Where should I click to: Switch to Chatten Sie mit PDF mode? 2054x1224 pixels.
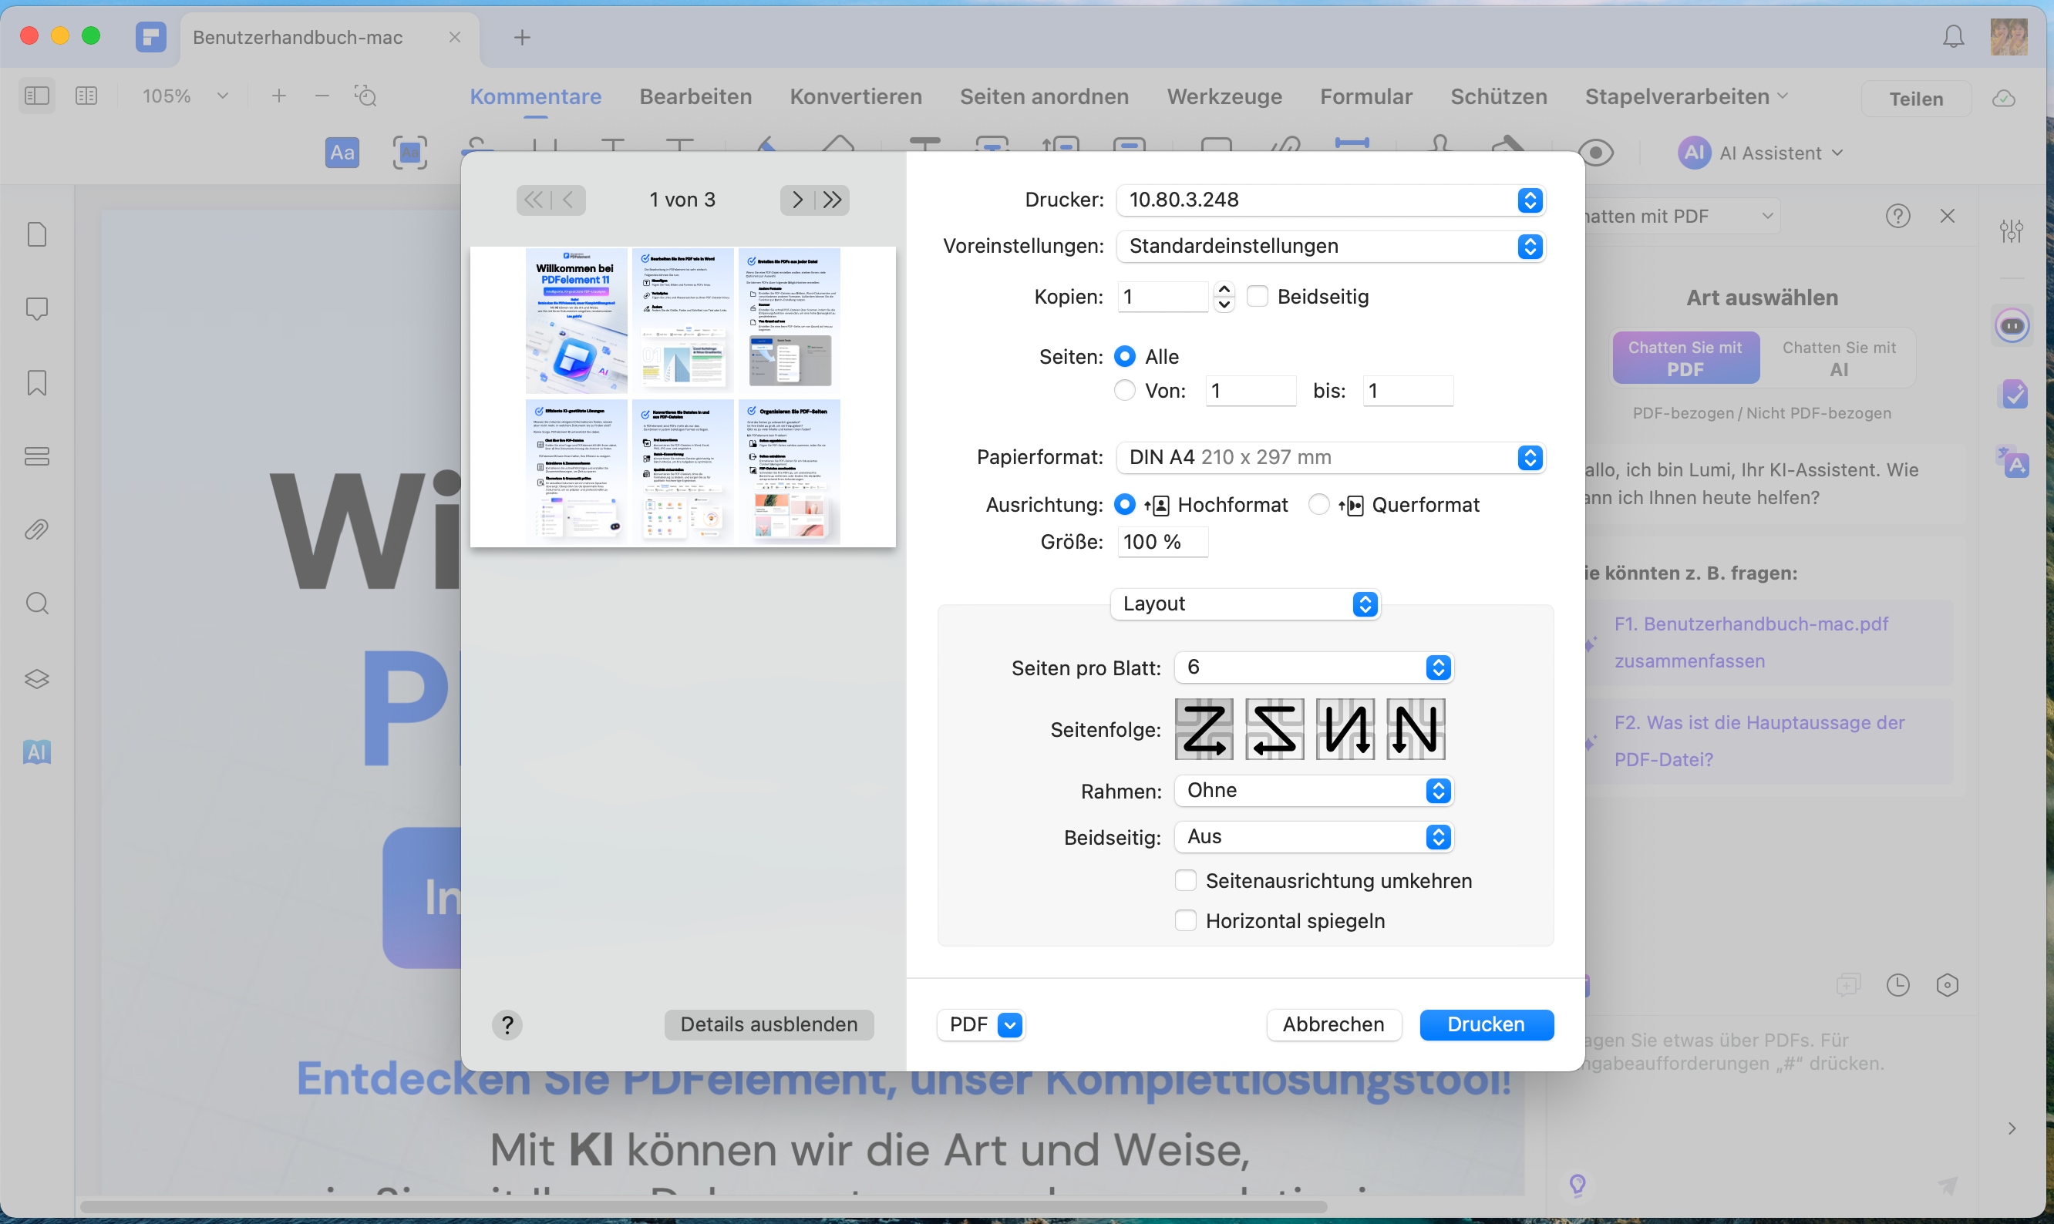tap(1685, 358)
